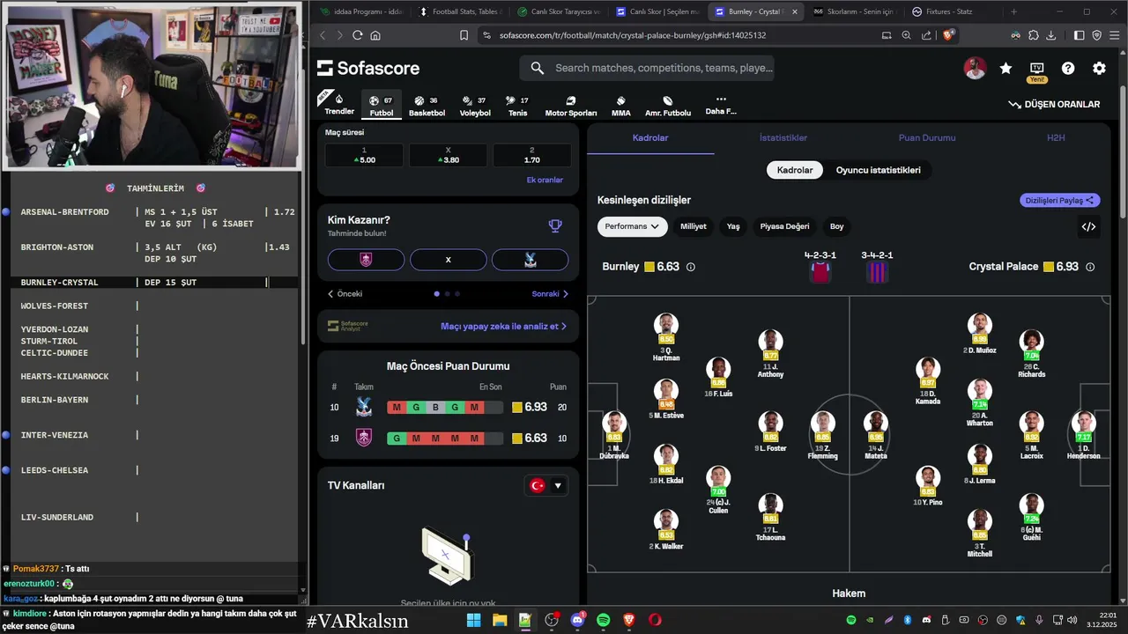Click the Sofascore search field

point(647,68)
